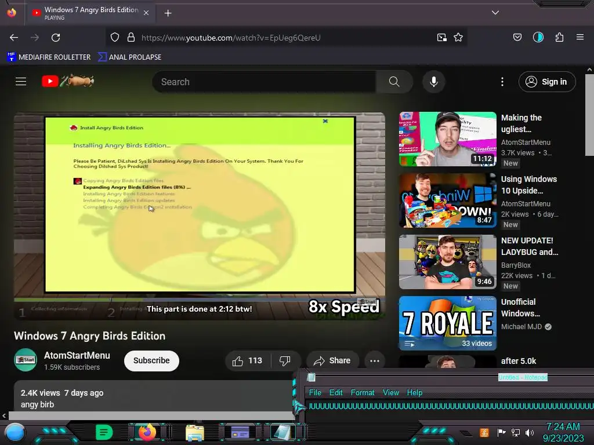Screen dimensions: 594x445
Task: Open the half-circle toolbar icon left of Extensions
Action: pyautogui.click(x=538, y=37)
